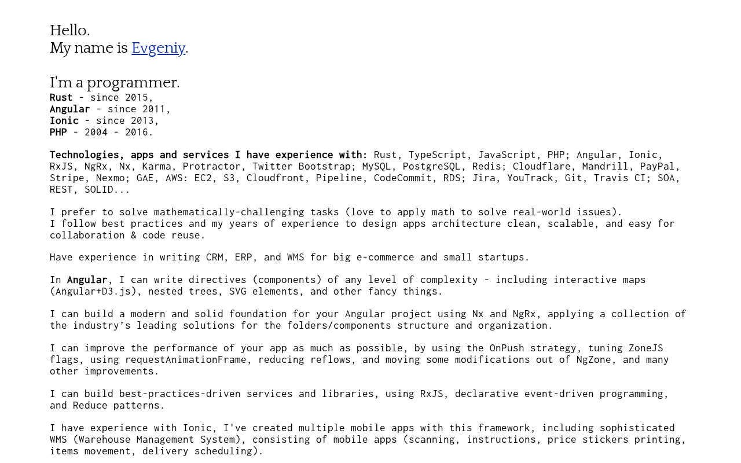Click the Ionic mobile apps paragraph
The height and width of the screenshot is (463, 741).
[x=368, y=439]
